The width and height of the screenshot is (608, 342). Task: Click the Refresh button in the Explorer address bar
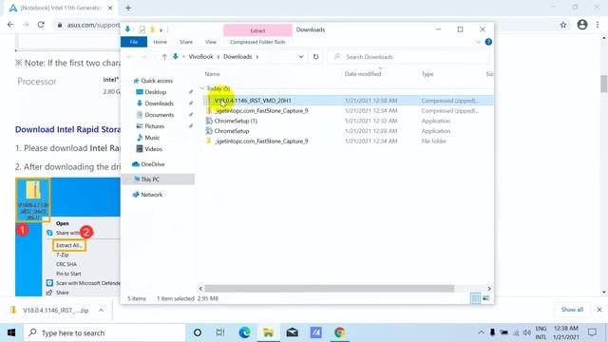pos(315,57)
